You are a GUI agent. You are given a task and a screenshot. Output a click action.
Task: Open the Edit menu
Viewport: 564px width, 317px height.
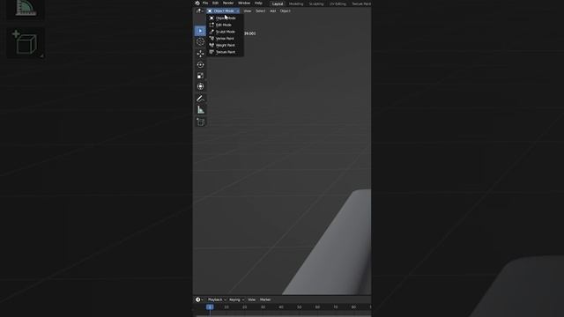[x=215, y=4]
